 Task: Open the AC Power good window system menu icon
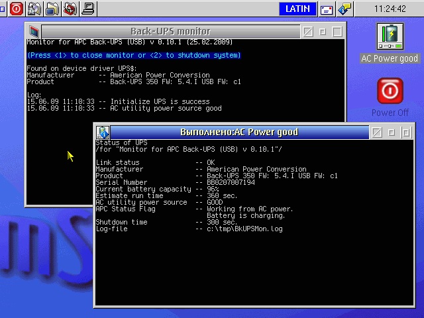pyautogui.click(x=103, y=132)
